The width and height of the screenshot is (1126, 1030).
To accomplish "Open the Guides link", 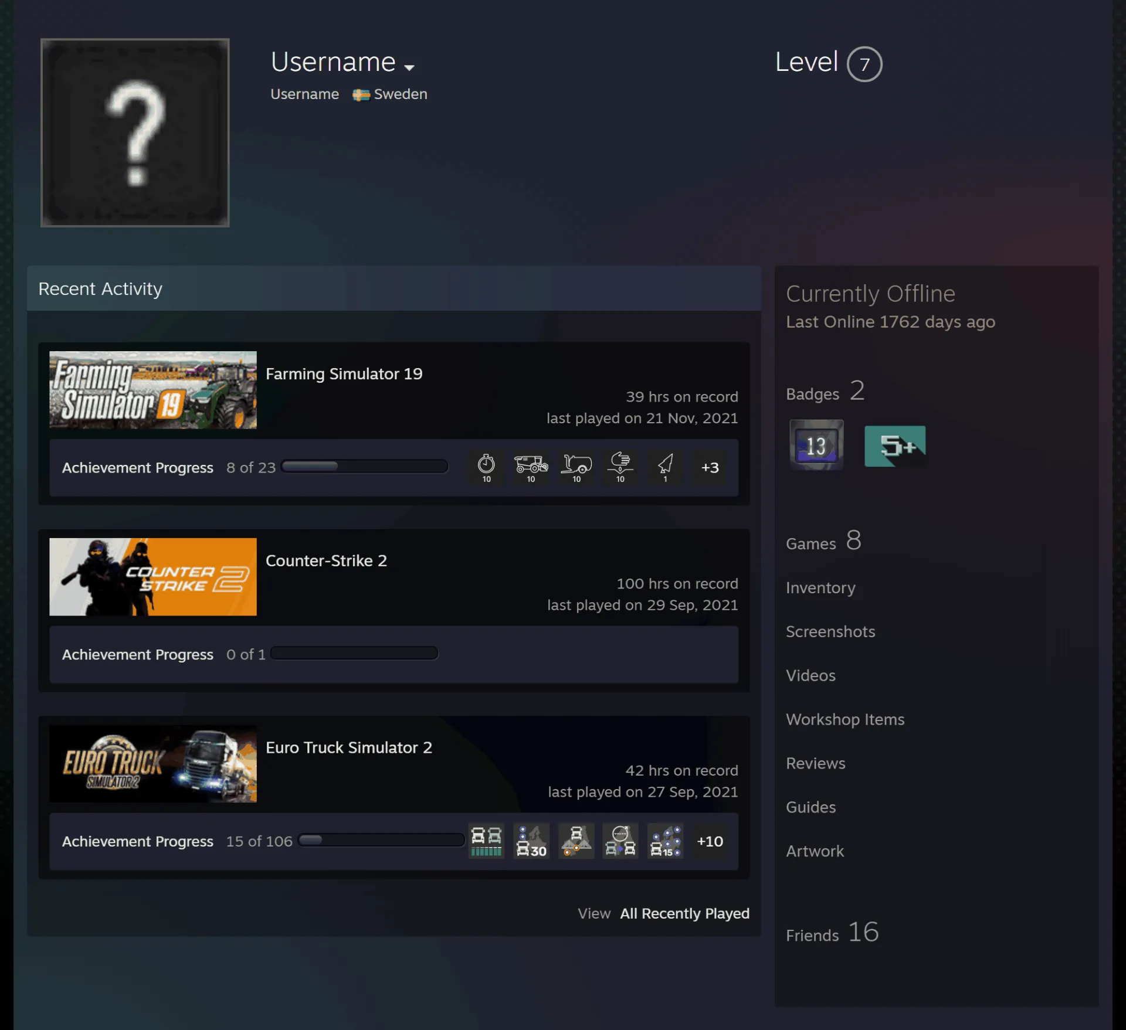I will pyautogui.click(x=810, y=807).
